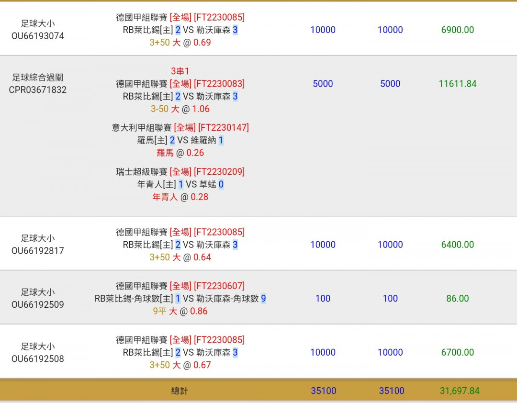The image size is (517, 403).
Task: Click match code [FT2230607]
Action: pyautogui.click(x=219, y=286)
